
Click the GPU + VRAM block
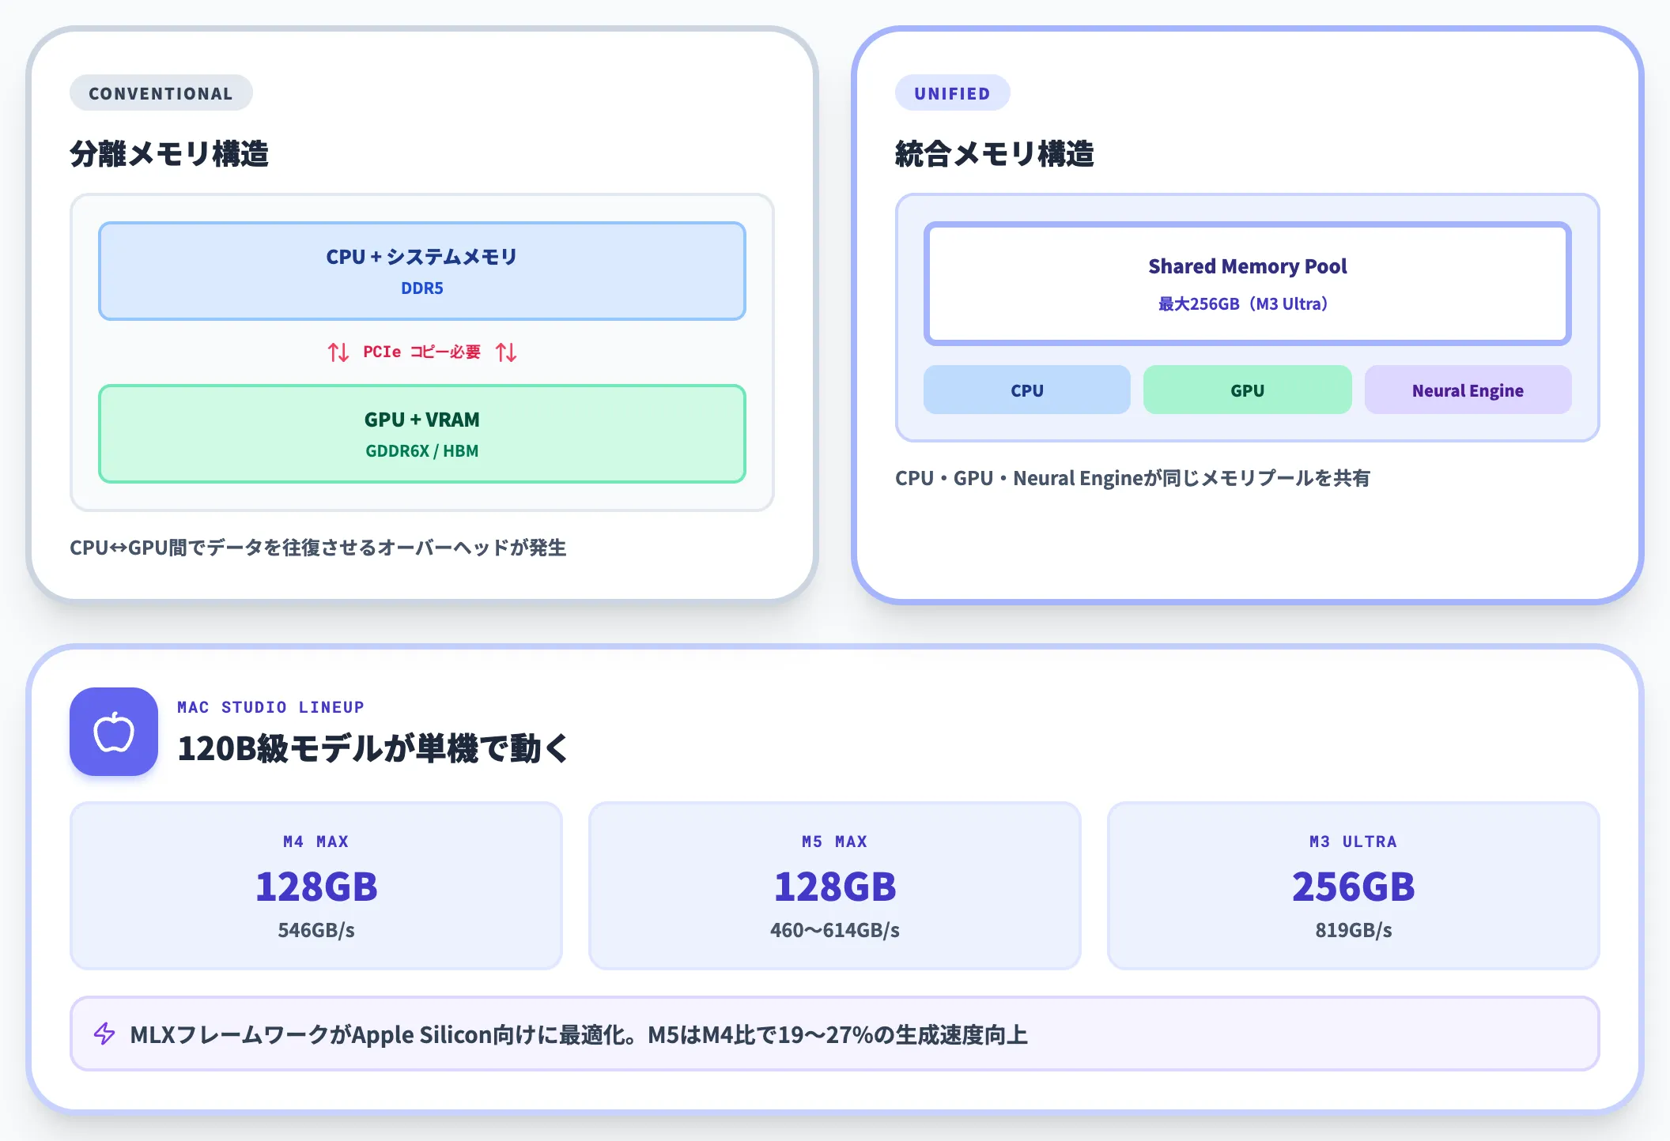[x=422, y=434]
